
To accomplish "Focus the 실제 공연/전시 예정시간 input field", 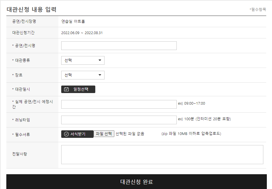I will pos(119,104).
